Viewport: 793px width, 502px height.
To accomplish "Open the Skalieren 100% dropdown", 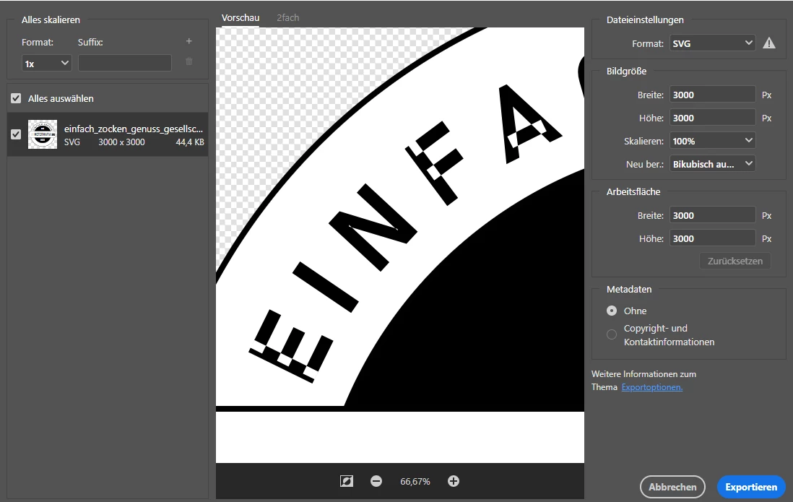I will click(712, 141).
